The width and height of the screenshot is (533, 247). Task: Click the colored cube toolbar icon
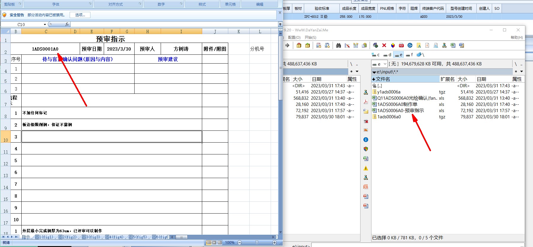tap(393, 45)
